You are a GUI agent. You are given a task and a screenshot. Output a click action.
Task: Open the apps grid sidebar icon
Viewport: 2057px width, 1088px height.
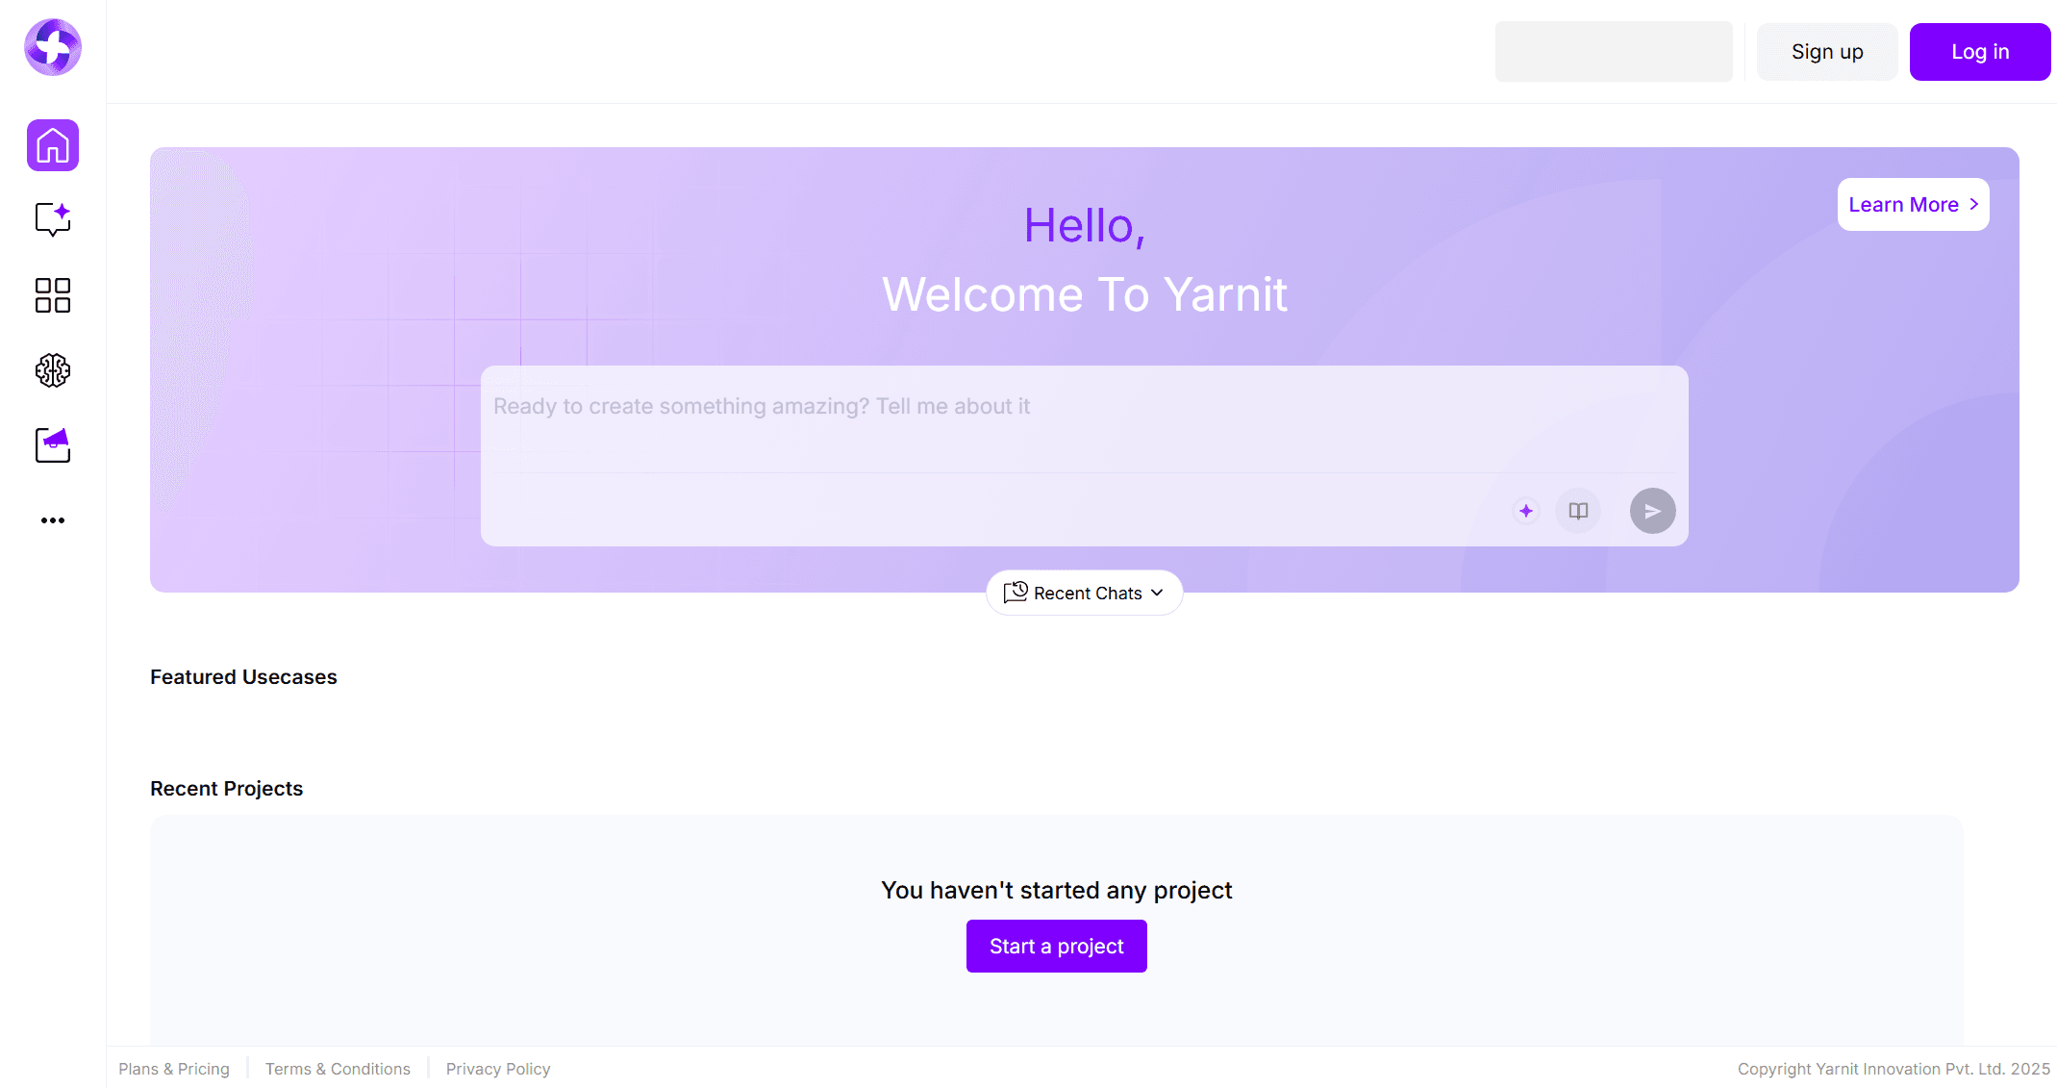click(53, 295)
